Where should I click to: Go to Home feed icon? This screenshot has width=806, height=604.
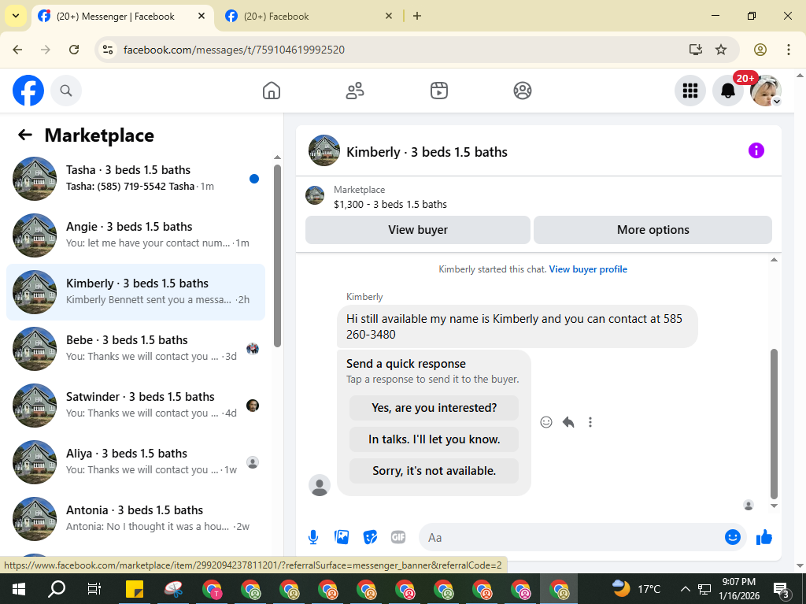pos(272,91)
